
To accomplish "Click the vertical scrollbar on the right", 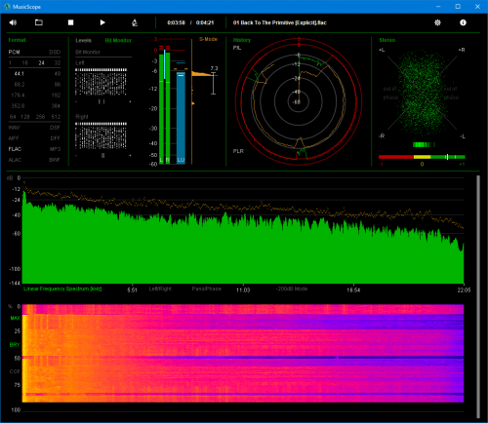I will [x=478, y=296].
